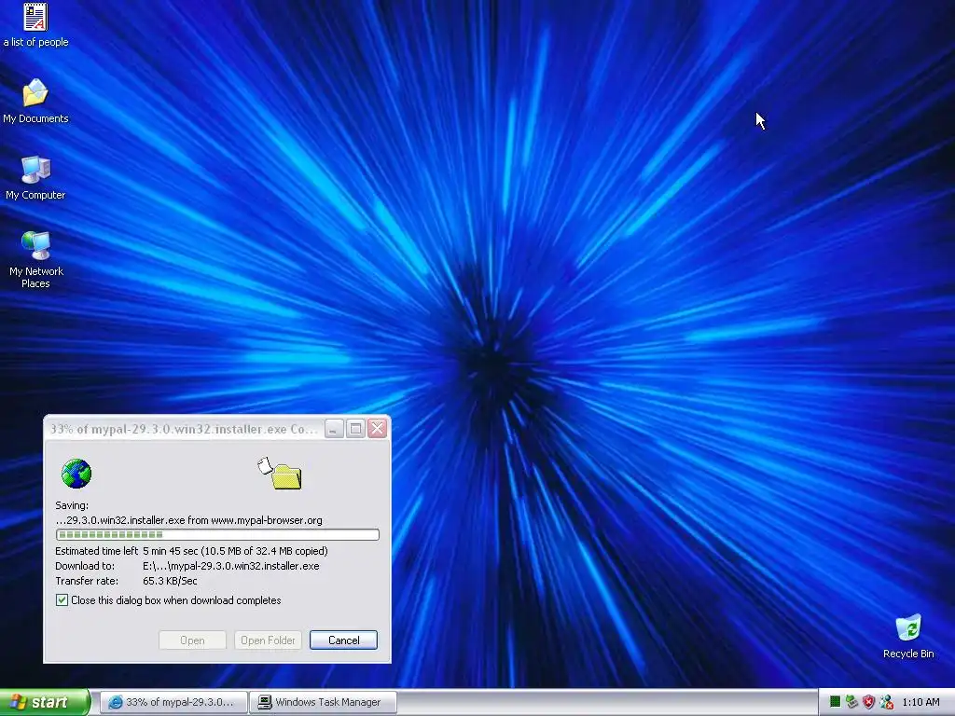The image size is (955, 716).
Task: Select the Recycle Bin desktop icon
Action: tap(908, 637)
